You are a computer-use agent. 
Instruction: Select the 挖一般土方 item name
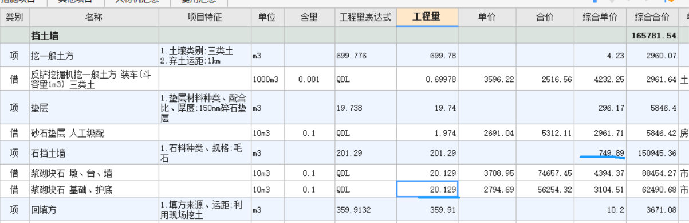(x=52, y=56)
